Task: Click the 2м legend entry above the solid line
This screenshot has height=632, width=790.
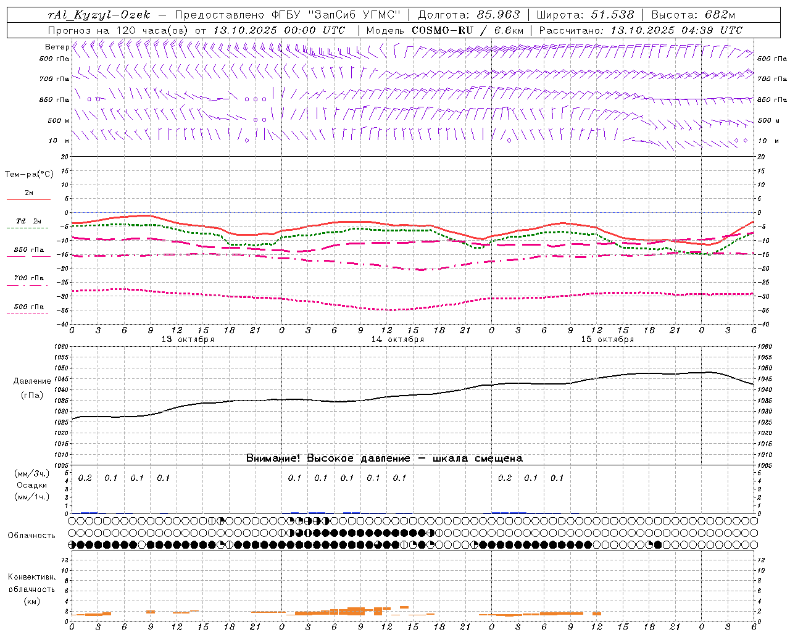Action: (29, 193)
